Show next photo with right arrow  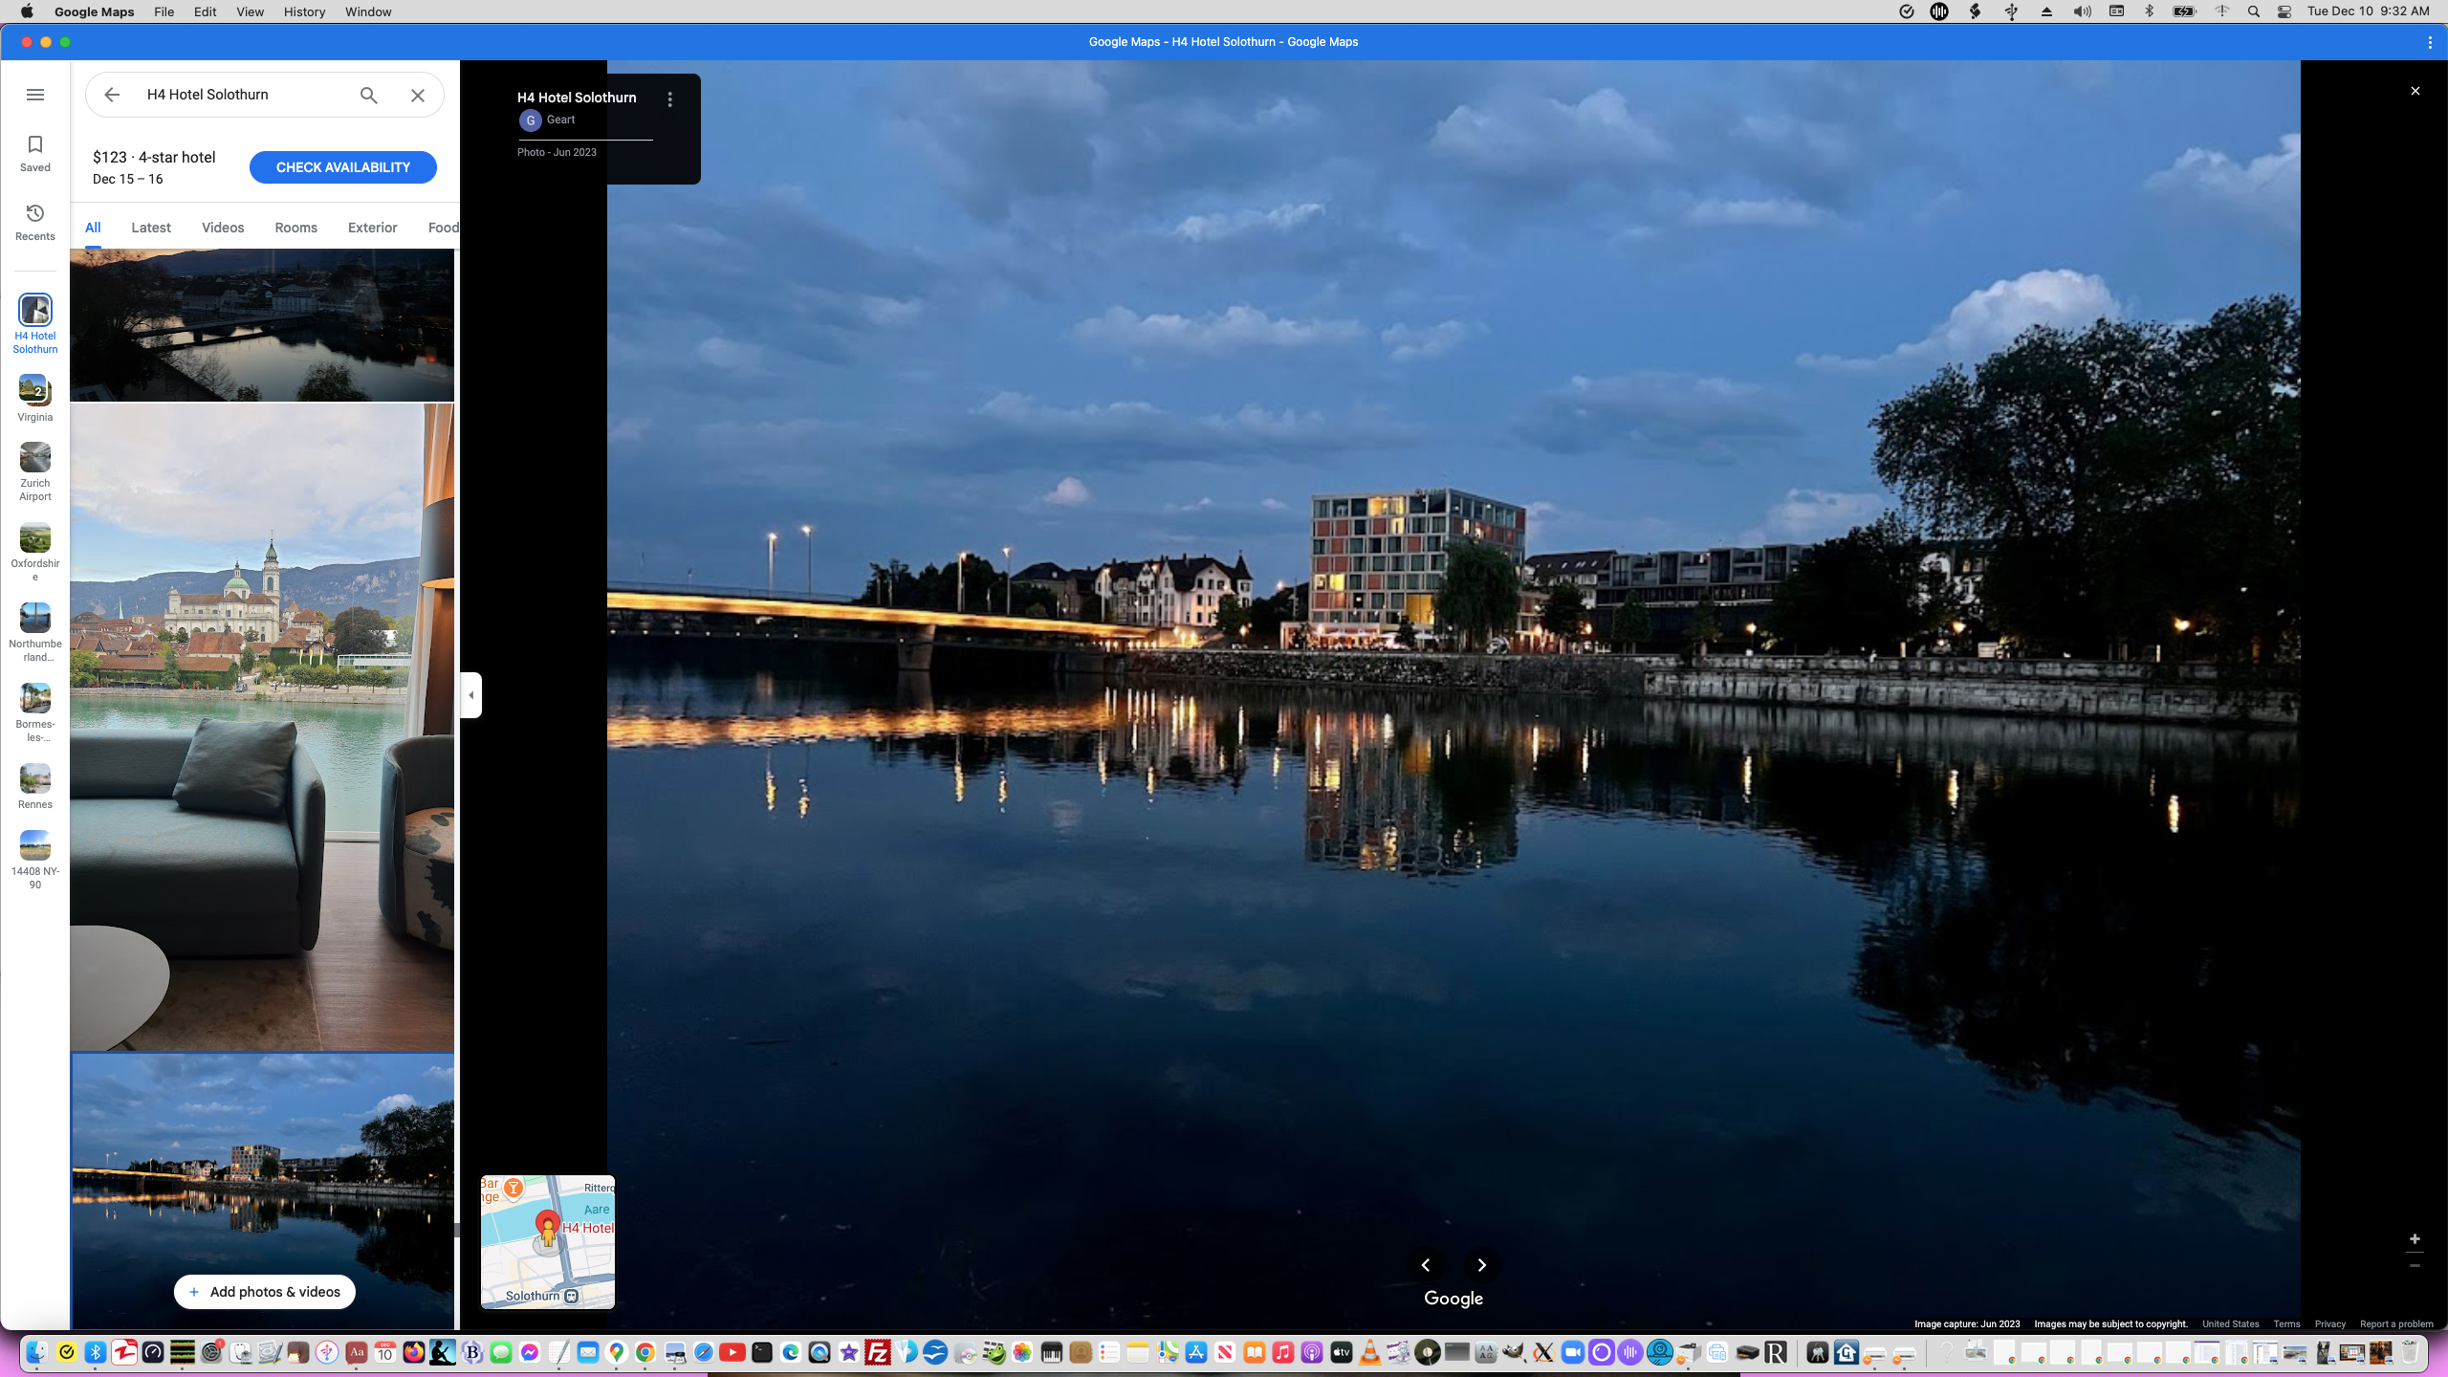(x=1482, y=1265)
